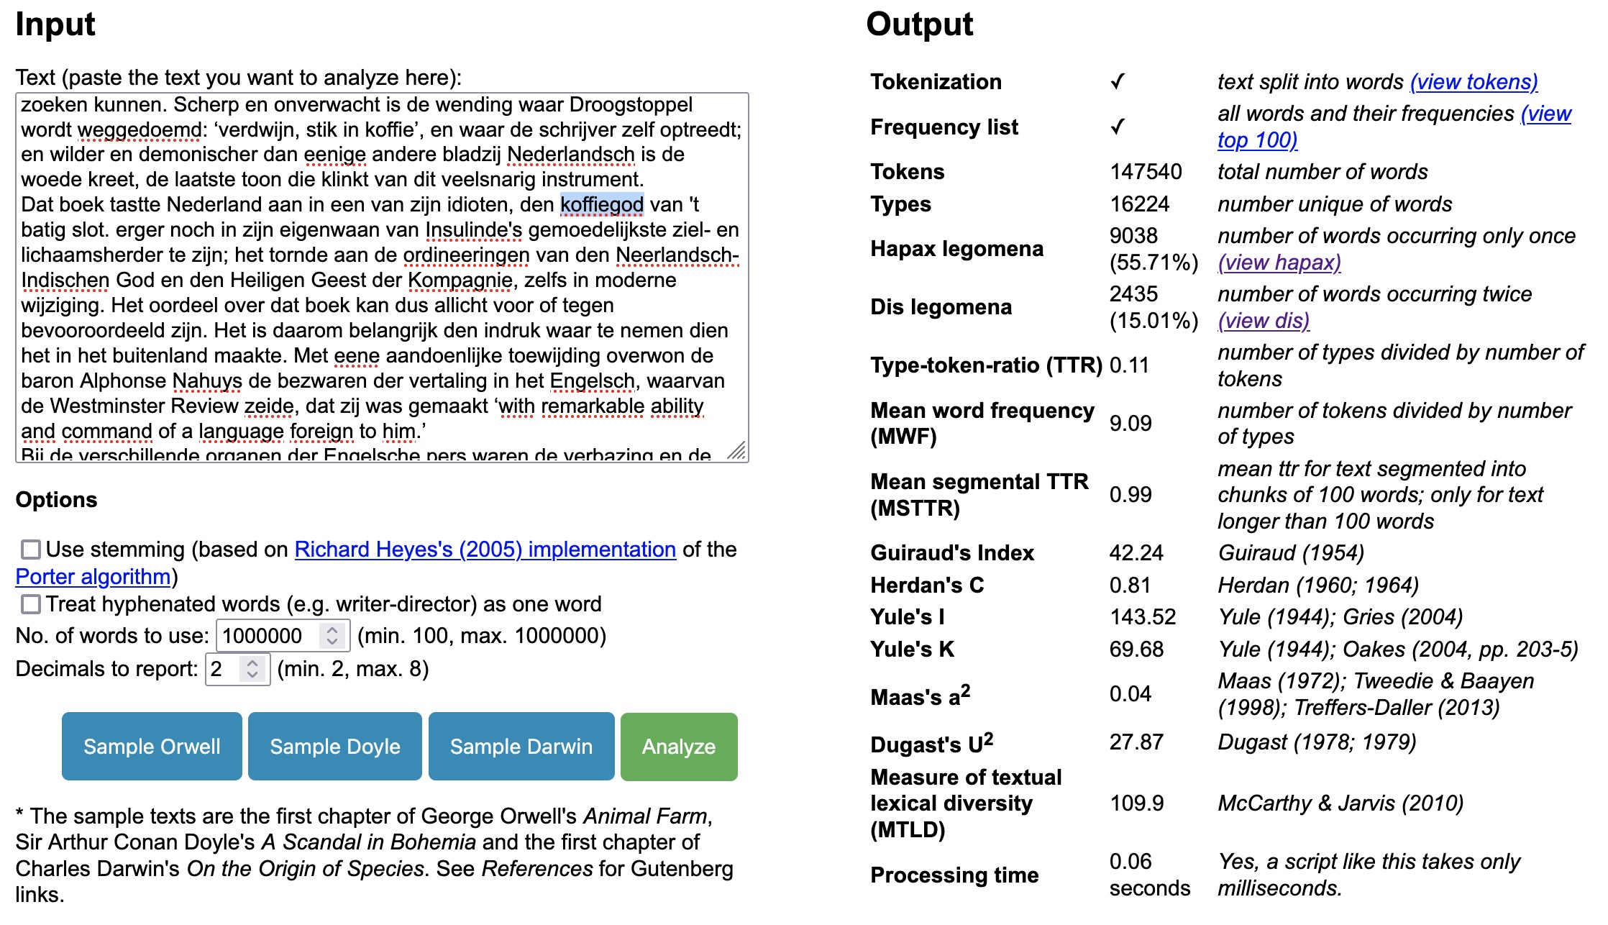Click the Guiraud's Index value 42.24
Image resolution: width=1608 pixels, height=925 pixels.
pyautogui.click(x=1136, y=553)
